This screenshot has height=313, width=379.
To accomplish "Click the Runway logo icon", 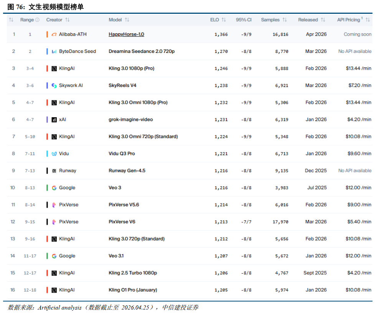I will pos(54,171).
